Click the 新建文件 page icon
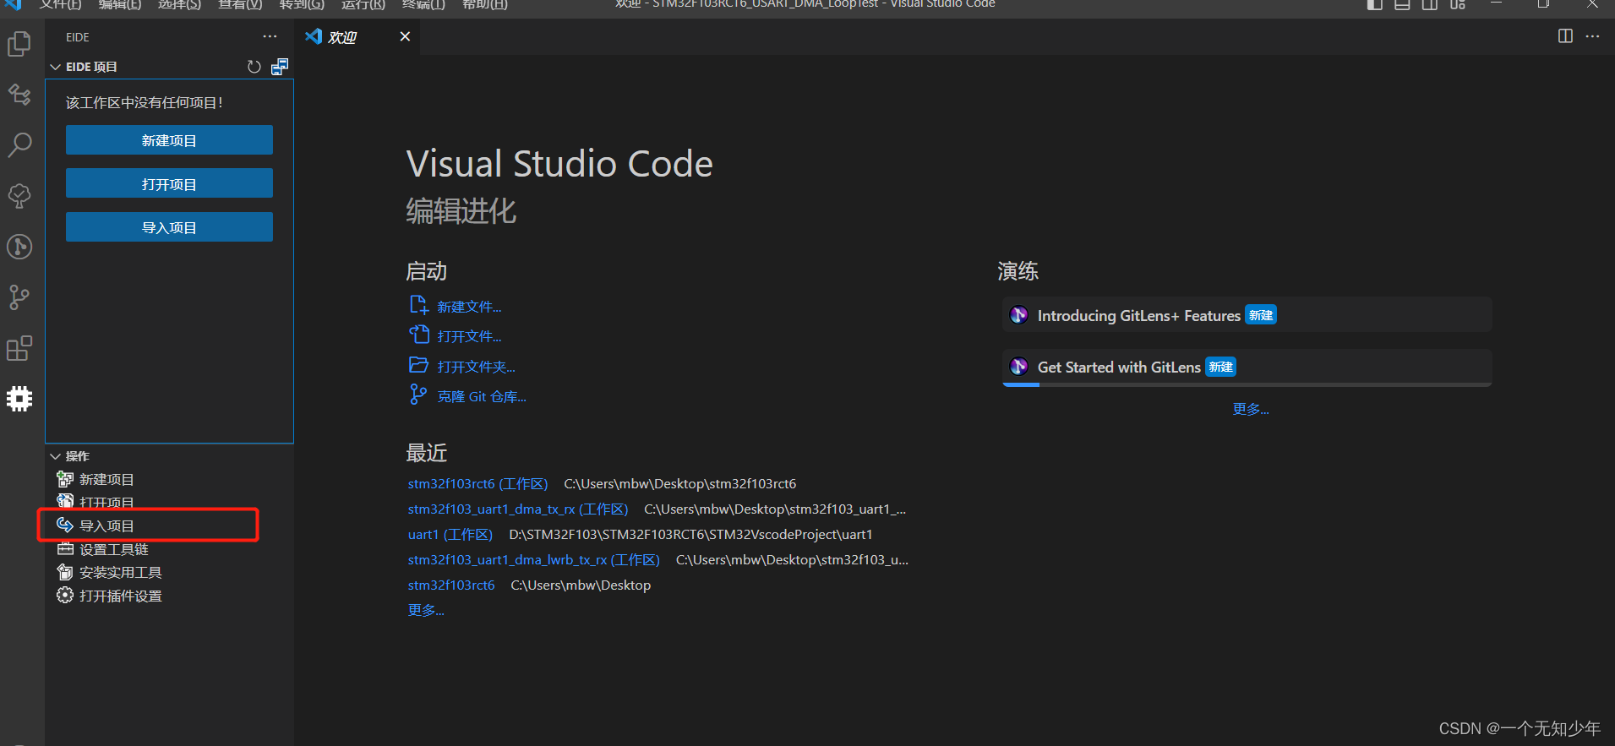The image size is (1615, 746). [x=418, y=305]
